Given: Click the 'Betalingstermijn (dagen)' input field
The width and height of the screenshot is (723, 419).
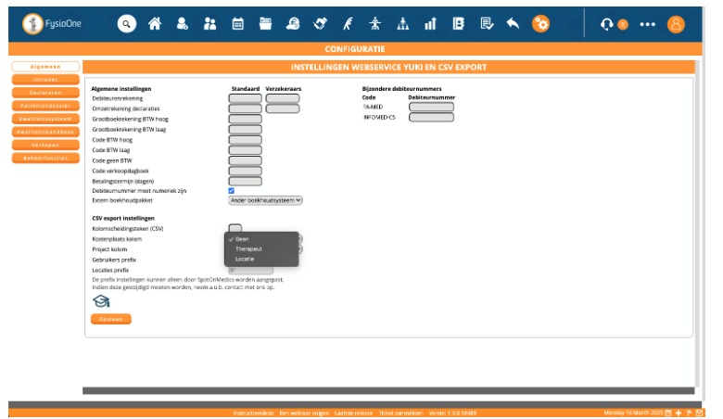Looking at the screenshot, I should 245,181.
